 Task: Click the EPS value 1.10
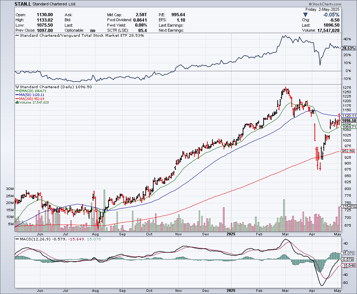tap(181, 20)
